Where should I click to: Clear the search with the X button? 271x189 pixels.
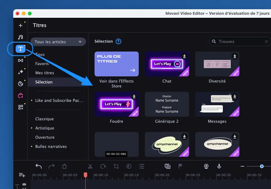tap(266, 41)
